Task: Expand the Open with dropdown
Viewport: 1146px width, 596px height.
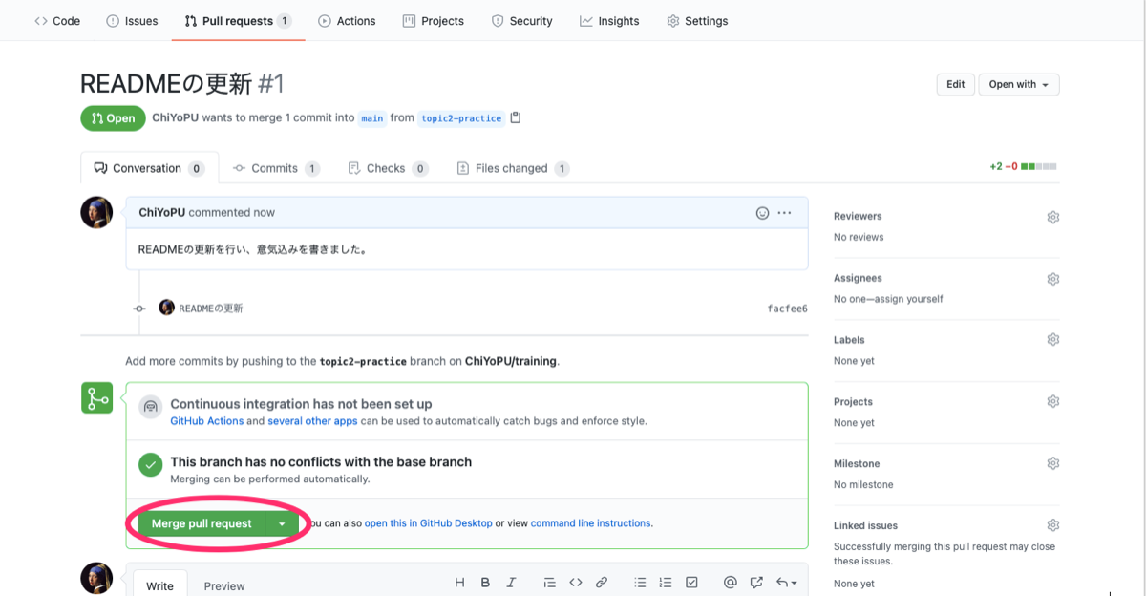Action: click(x=1019, y=84)
